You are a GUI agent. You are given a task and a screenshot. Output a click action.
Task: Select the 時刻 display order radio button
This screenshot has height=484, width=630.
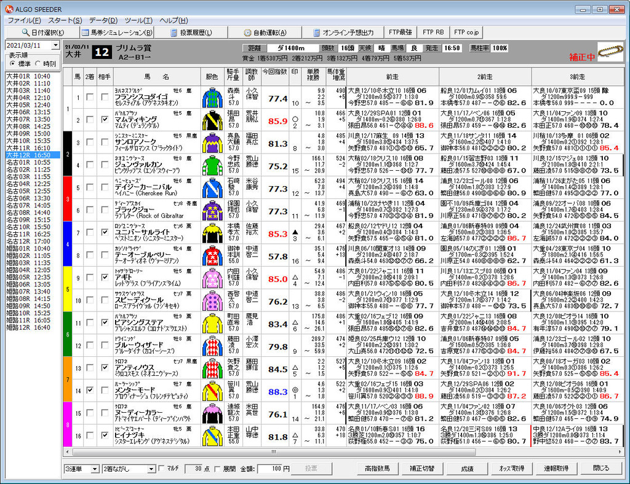click(x=38, y=63)
